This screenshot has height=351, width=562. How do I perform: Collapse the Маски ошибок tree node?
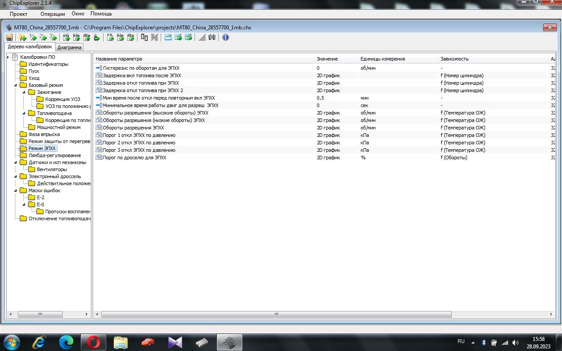click(x=16, y=190)
